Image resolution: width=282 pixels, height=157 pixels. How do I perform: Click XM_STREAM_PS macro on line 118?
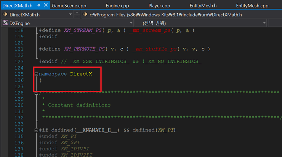tap(83, 30)
